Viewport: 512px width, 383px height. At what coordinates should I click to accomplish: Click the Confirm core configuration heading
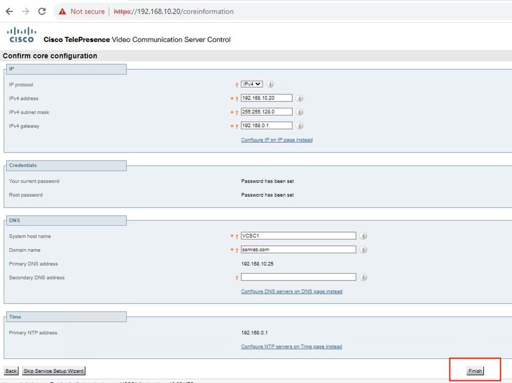[x=50, y=56]
